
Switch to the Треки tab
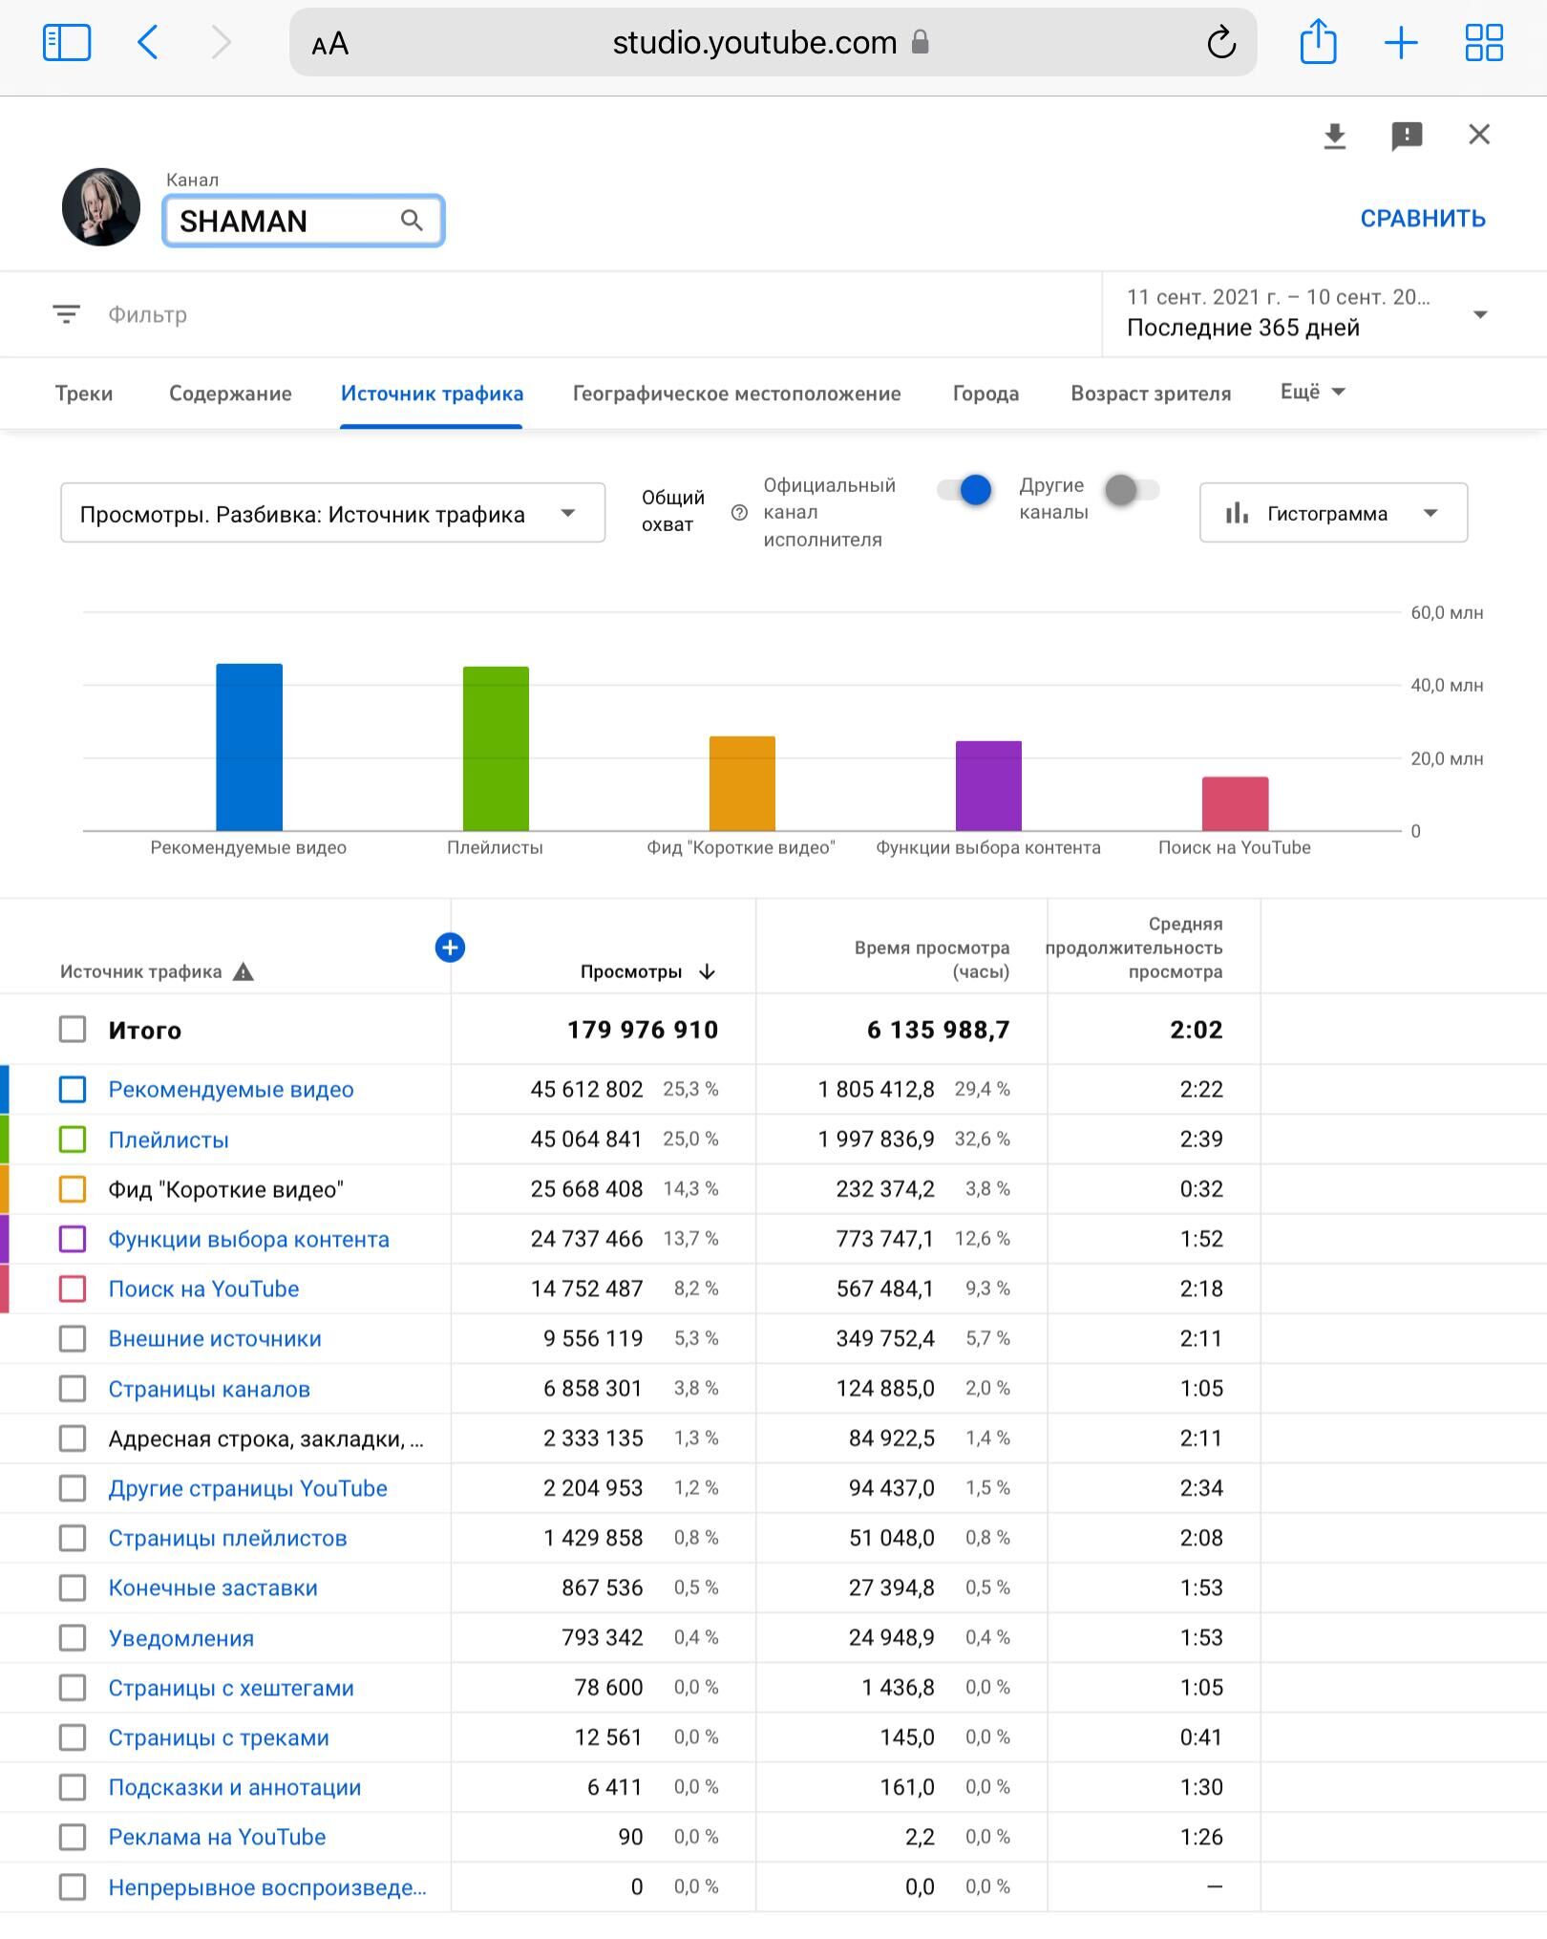pyautogui.click(x=84, y=394)
